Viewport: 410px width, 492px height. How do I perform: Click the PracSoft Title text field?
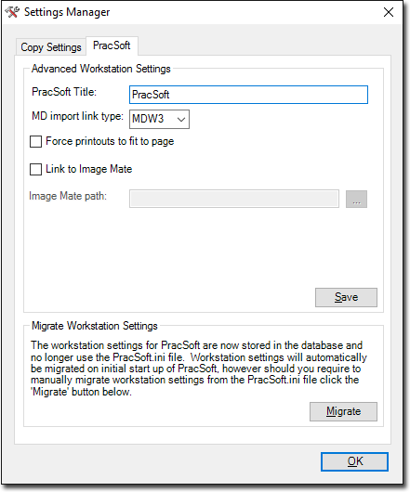pyautogui.click(x=248, y=95)
